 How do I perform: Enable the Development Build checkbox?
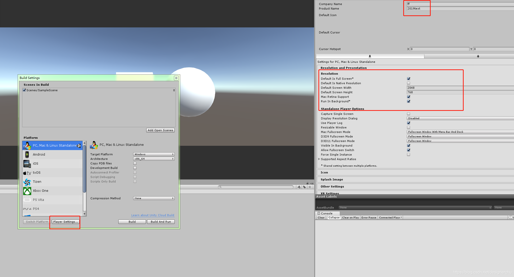click(135, 168)
